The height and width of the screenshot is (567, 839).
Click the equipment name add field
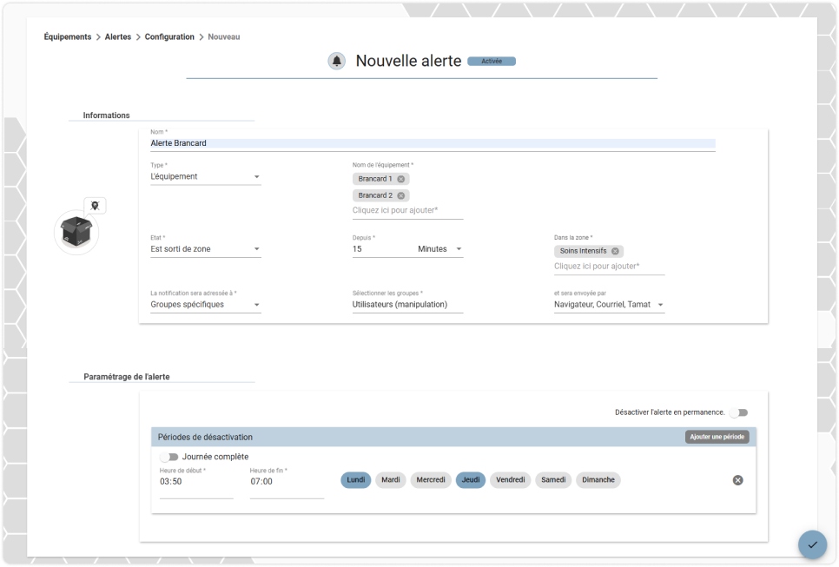coord(407,211)
